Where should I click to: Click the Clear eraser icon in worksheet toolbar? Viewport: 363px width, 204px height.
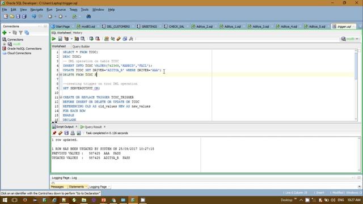119,39
